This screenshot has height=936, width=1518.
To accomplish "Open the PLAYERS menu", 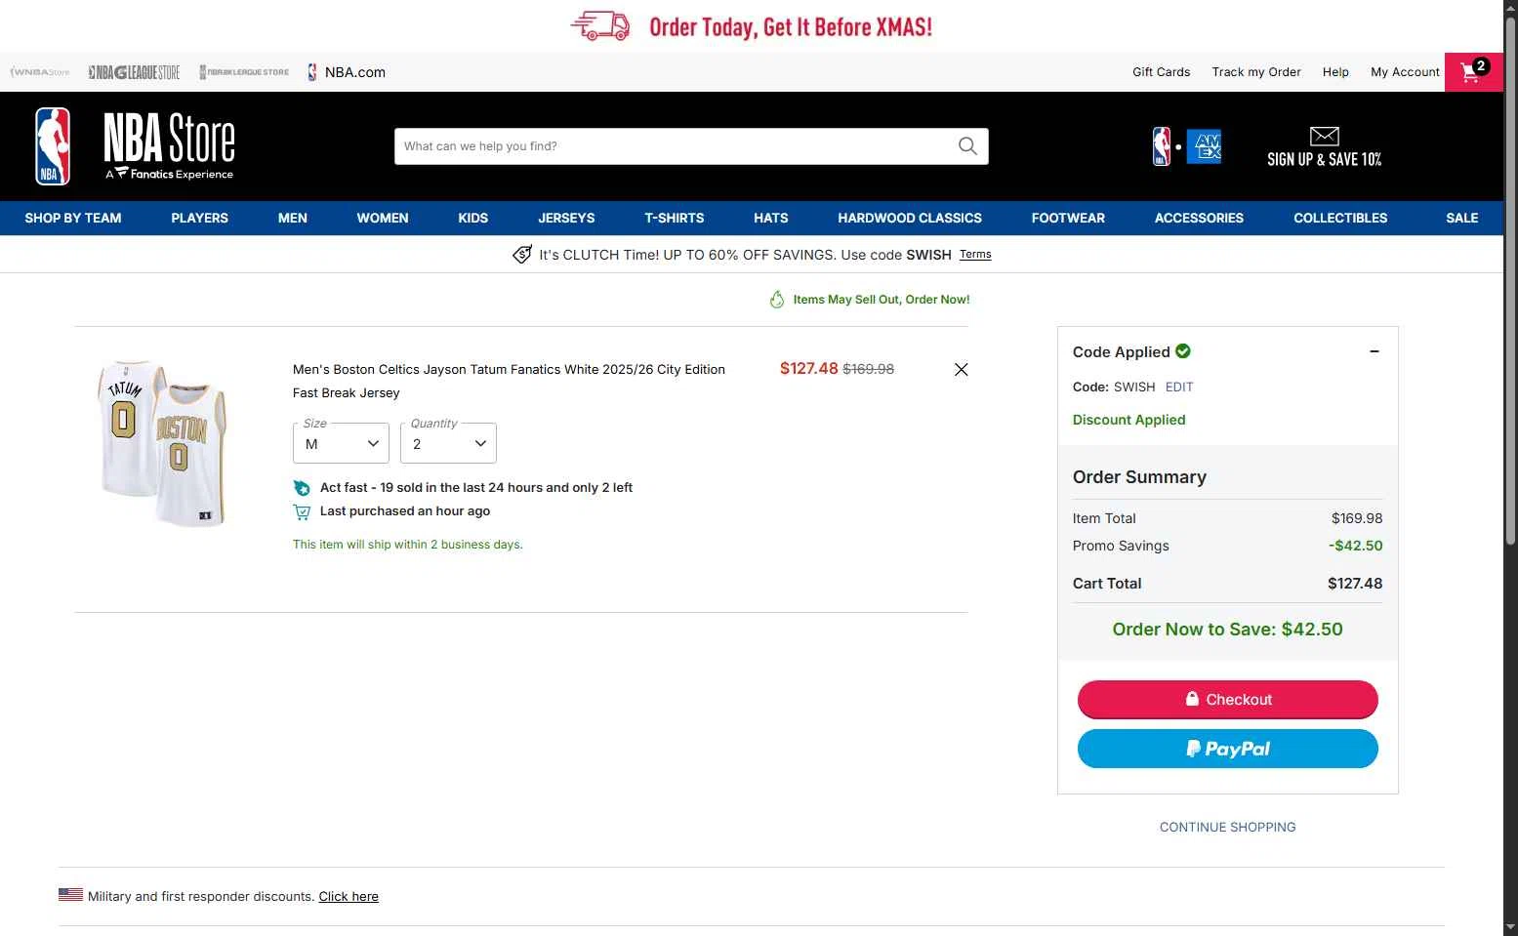I will click(x=199, y=218).
